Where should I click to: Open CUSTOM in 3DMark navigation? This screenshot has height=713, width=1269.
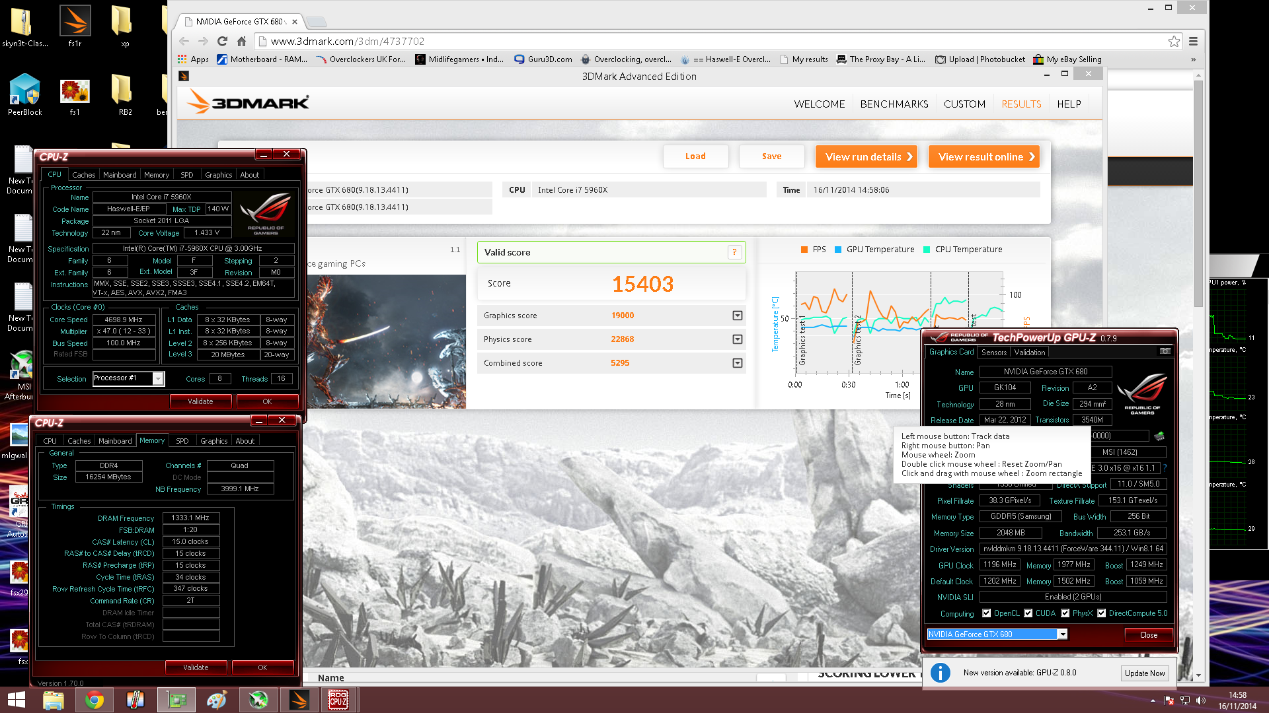(964, 104)
